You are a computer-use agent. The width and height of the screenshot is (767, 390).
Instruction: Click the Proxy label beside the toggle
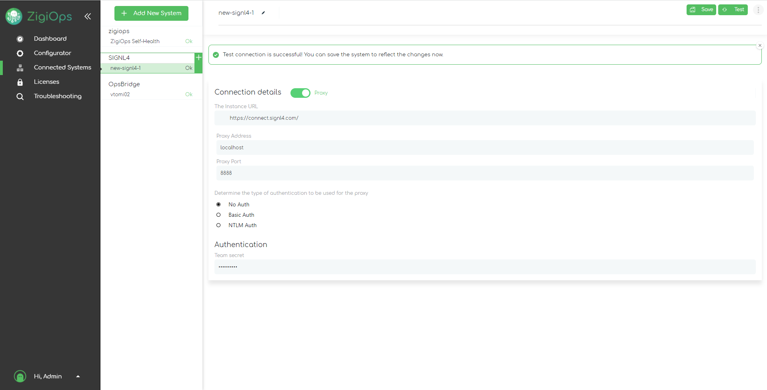pyautogui.click(x=321, y=93)
